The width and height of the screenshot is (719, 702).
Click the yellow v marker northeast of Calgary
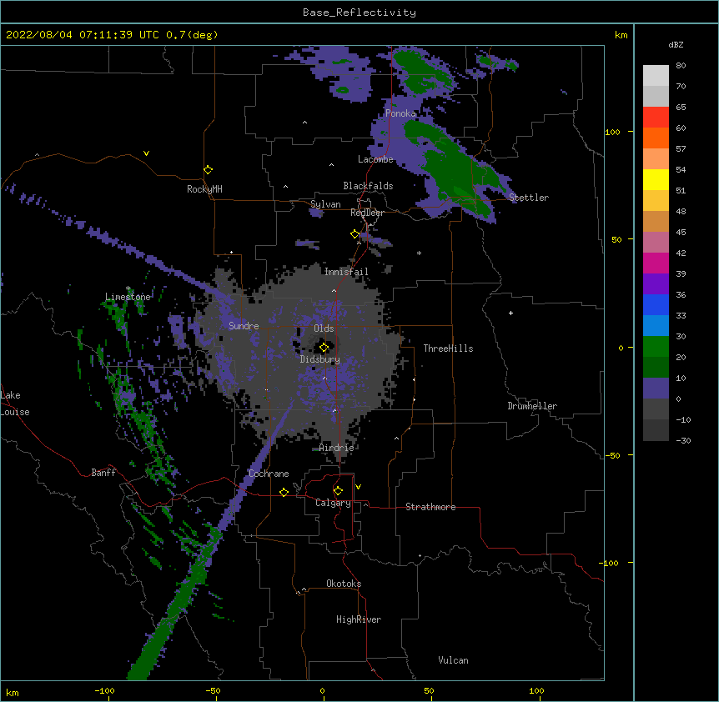tap(358, 487)
